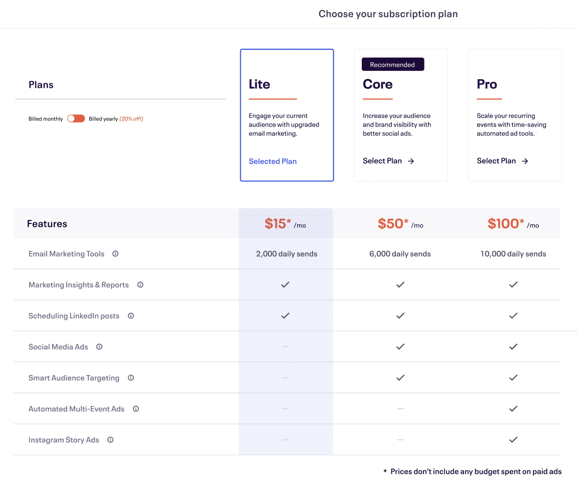Click info icon beside Marketing Insights & Reports
Image resolution: width=578 pixels, height=497 pixels.
[140, 285]
